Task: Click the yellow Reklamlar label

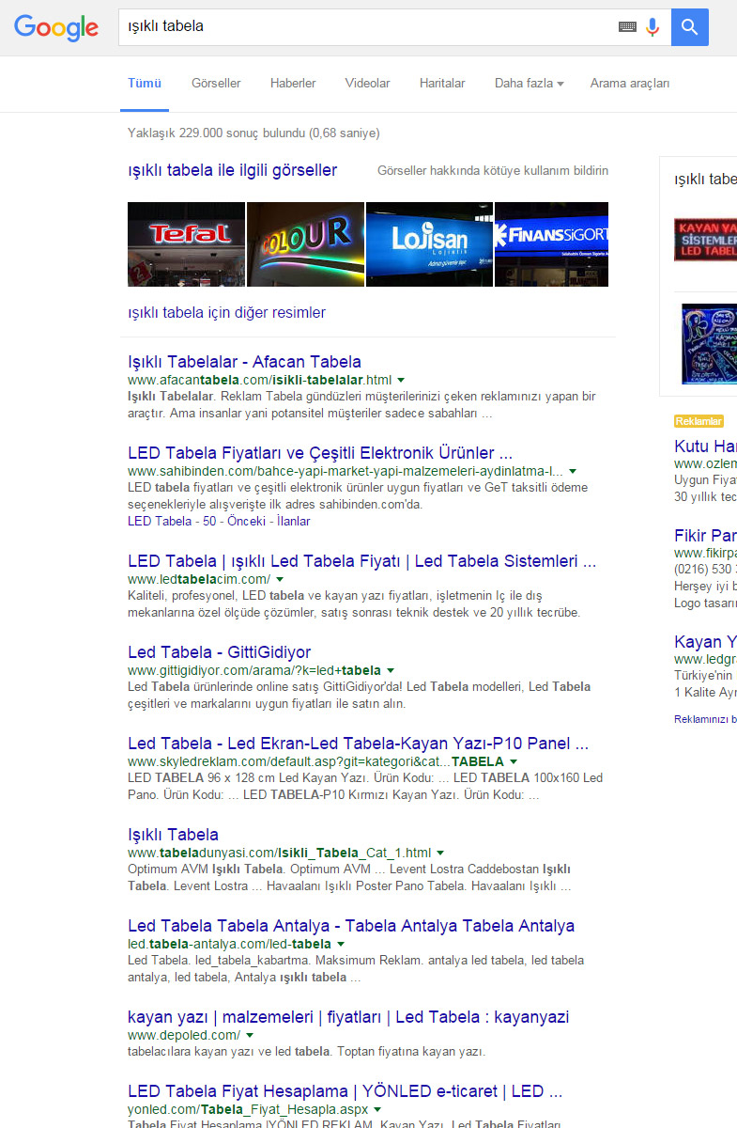Action: coord(699,421)
